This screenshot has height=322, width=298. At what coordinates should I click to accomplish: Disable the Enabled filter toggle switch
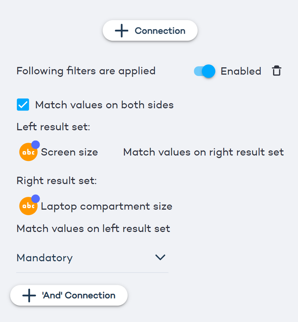click(205, 71)
